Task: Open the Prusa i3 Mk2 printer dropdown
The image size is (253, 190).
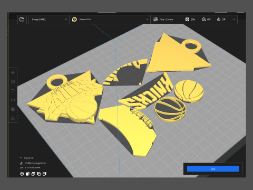Action: click(49, 20)
